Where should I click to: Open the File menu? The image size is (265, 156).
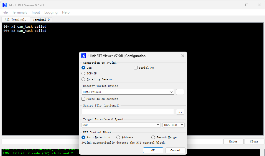pyautogui.click(x=5, y=12)
